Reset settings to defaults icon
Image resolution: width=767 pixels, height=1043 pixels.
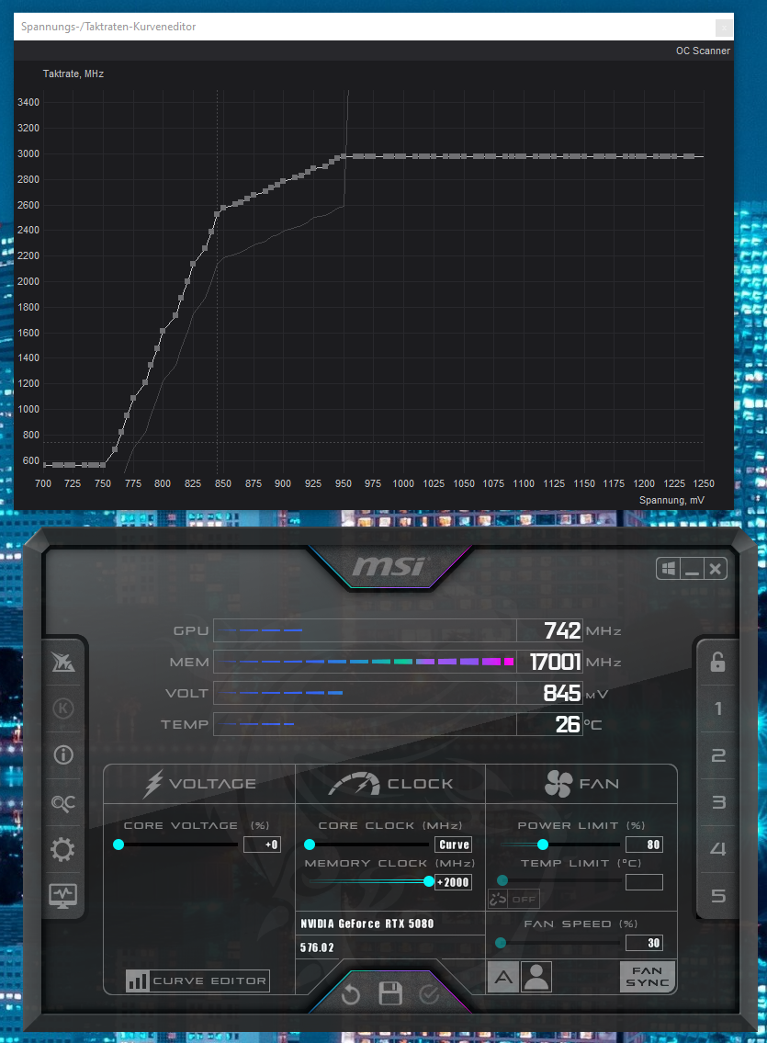(350, 995)
